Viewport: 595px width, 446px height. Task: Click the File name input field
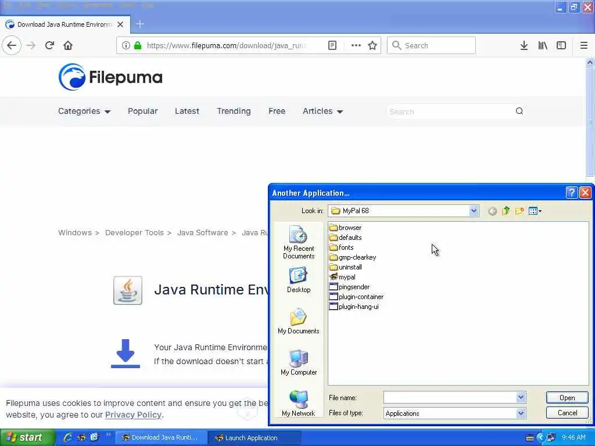pyautogui.click(x=450, y=397)
